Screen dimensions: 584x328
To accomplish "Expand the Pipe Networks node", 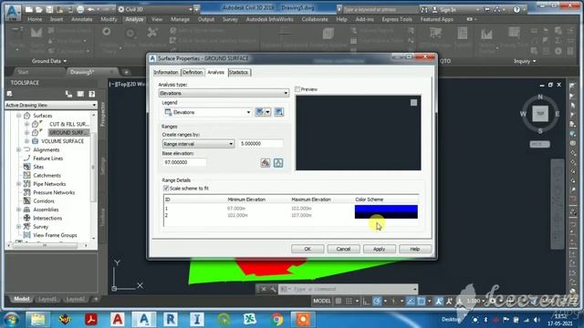I will click(18, 184).
